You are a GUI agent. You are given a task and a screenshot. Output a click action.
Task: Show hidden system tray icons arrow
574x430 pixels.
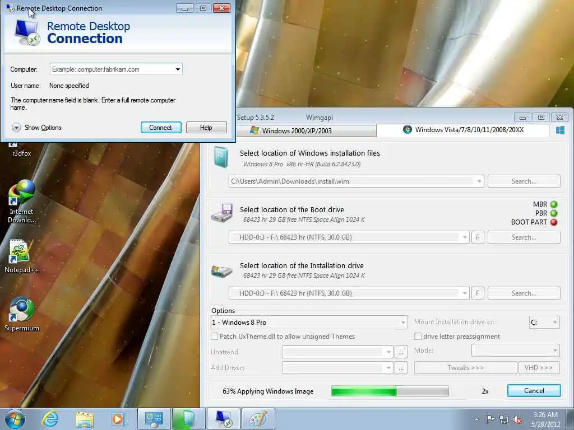(476, 419)
